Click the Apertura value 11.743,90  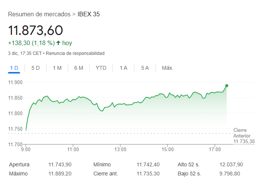[60, 164]
